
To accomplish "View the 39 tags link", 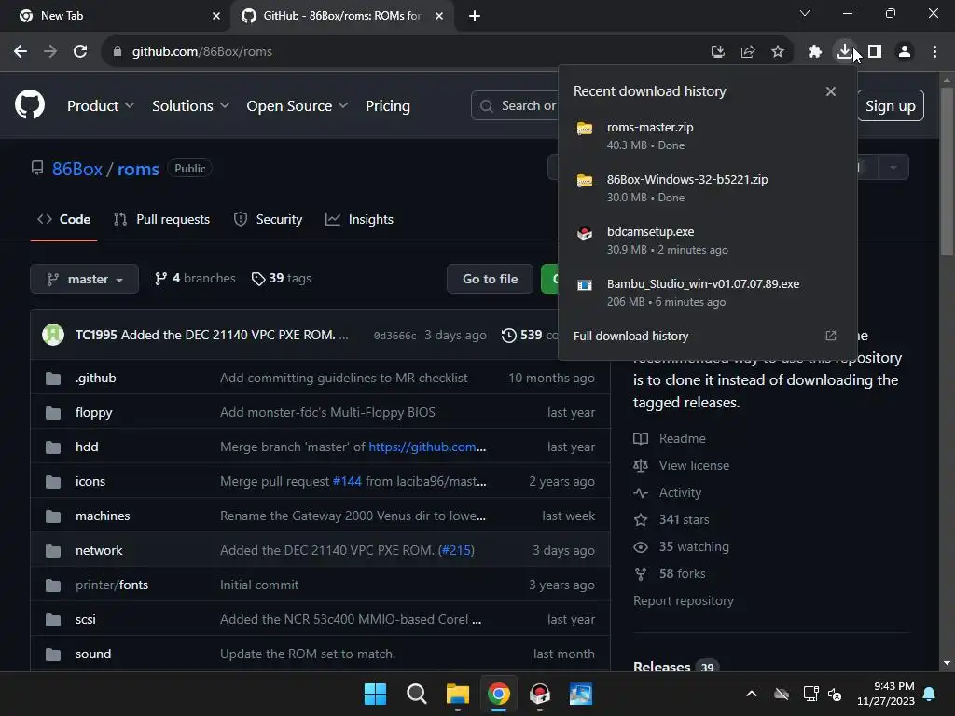I will point(282,278).
